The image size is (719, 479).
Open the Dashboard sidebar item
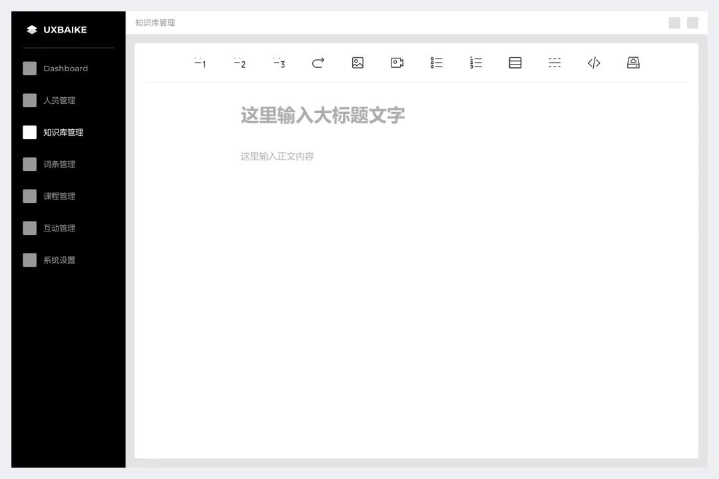[x=65, y=68]
